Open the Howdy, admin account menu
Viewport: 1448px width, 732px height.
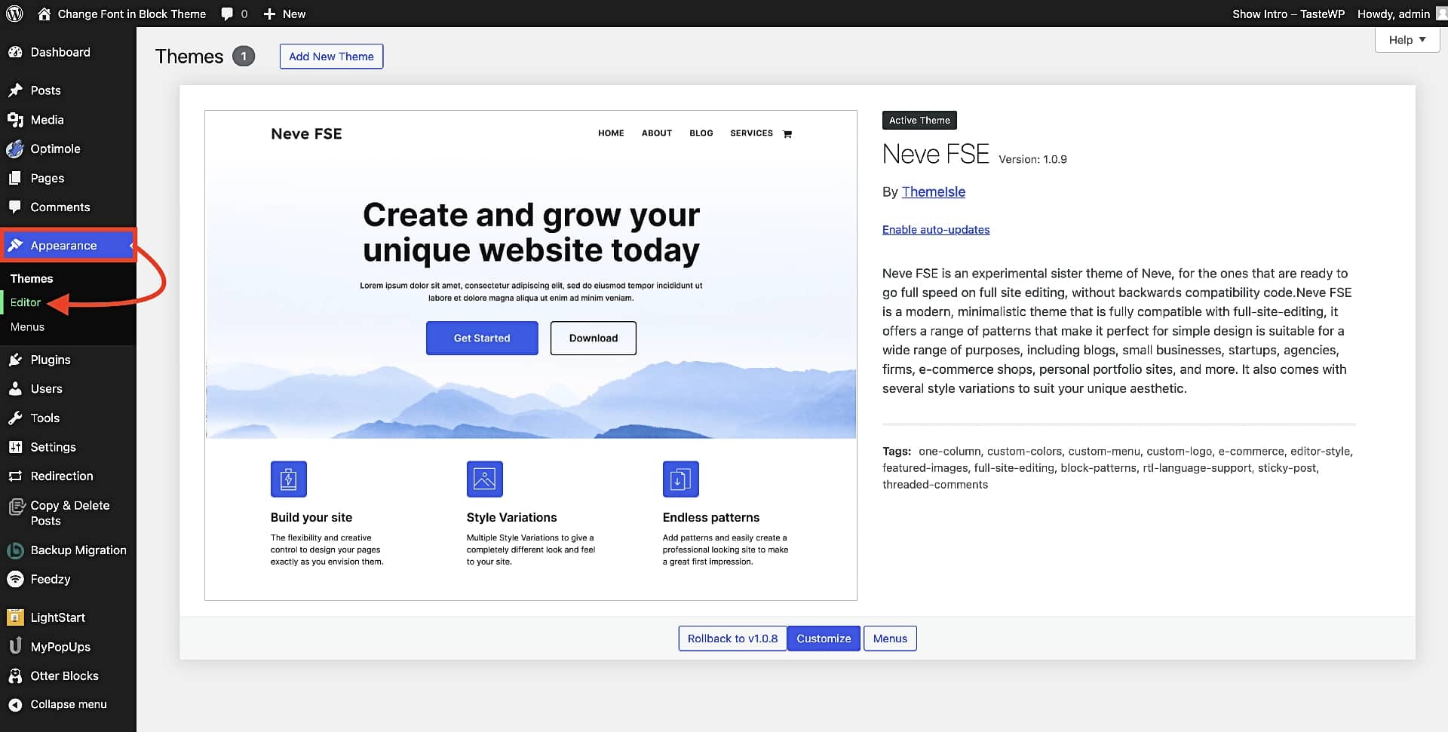pos(1401,14)
